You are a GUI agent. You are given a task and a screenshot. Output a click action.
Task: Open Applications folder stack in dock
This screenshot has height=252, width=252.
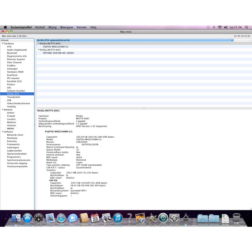[203, 218]
